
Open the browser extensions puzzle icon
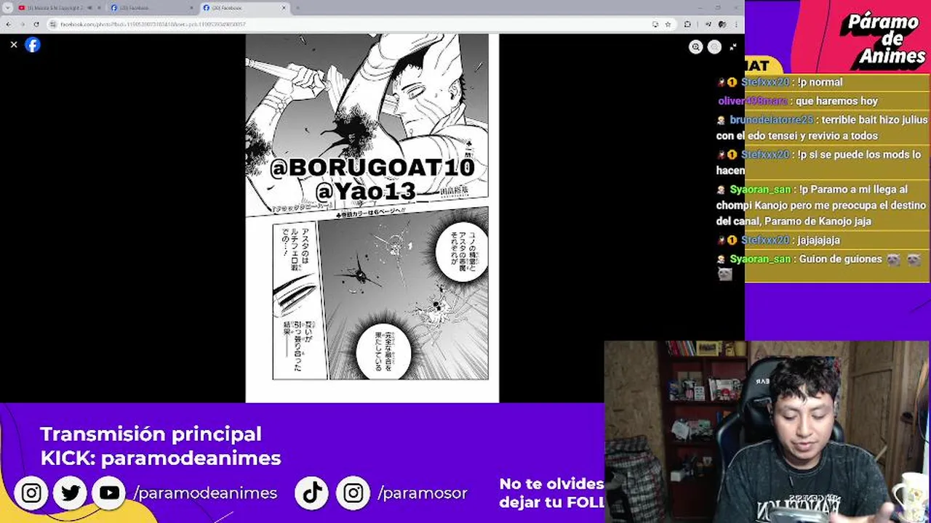(687, 24)
